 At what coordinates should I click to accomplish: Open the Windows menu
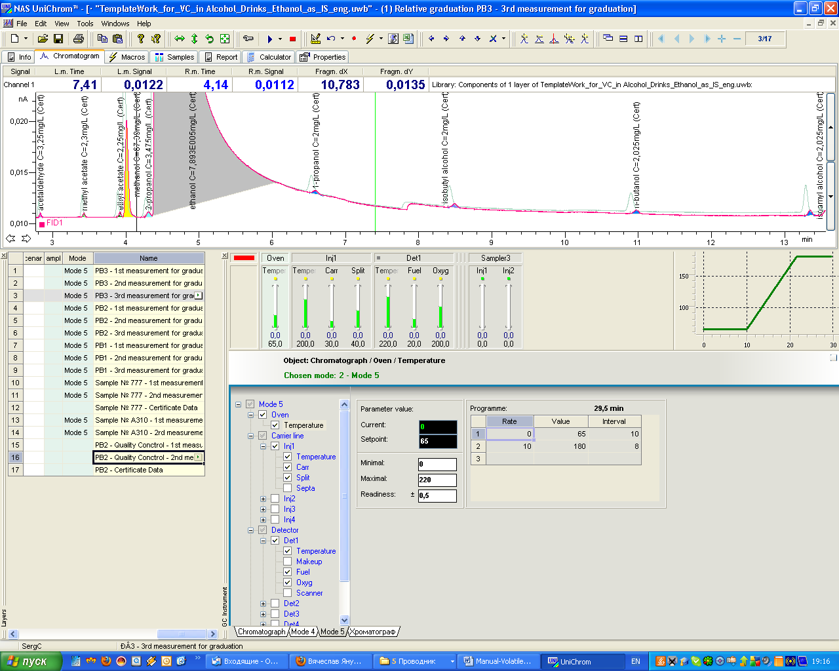point(115,24)
